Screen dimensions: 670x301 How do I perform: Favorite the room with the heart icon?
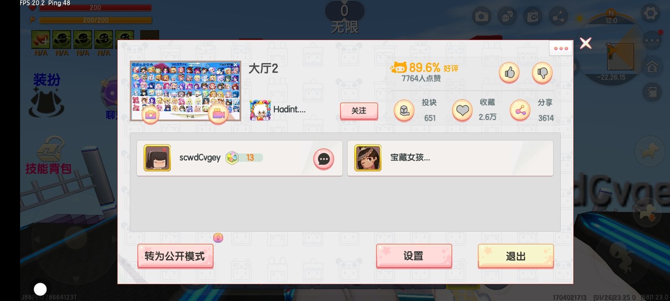(462, 111)
